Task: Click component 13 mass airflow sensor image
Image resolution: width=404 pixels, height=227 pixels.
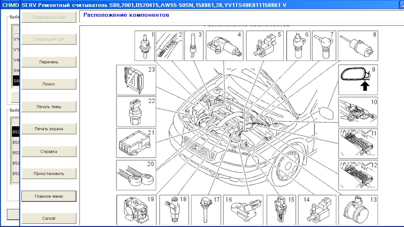Action: 358,209
